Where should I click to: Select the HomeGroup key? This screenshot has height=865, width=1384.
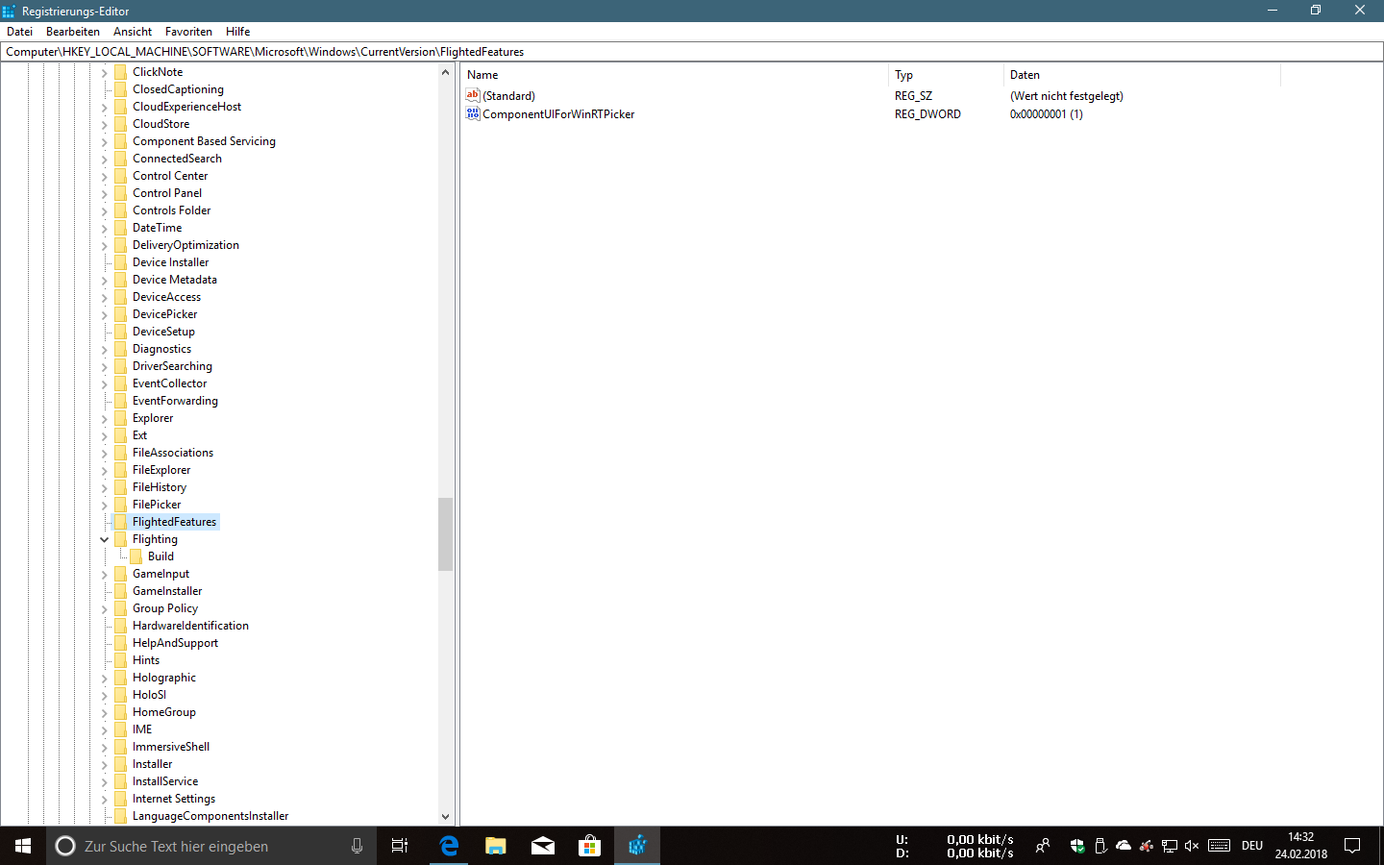coord(163,712)
